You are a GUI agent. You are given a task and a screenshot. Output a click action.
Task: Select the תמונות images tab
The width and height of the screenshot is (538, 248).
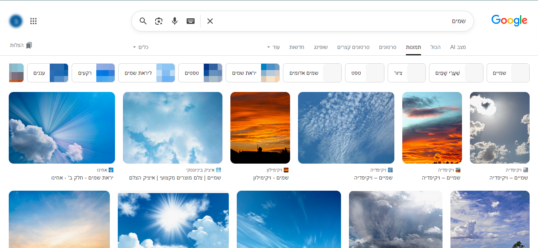(413, 47)
